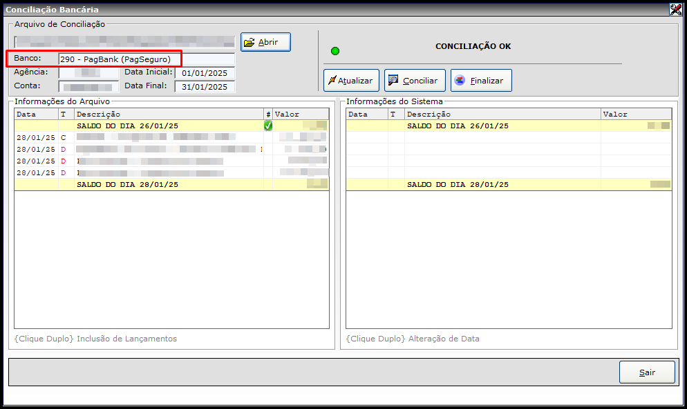Click the Data Inicial date field
Image resolution: width=687 pixels, height=409 pixels.
coord(205,73)
